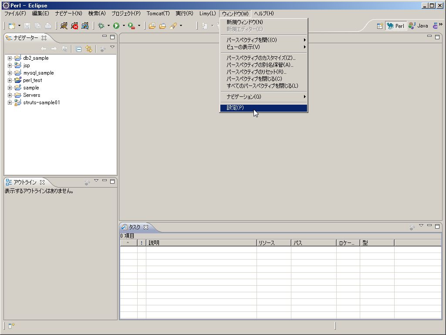Close the ナビゲーター view tab
This screenshot has height=335, width=446.
[x=44, y=38]
